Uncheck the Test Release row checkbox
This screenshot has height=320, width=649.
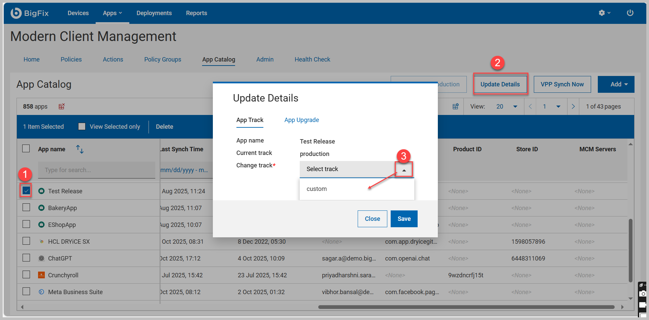[x=26, y=191]
